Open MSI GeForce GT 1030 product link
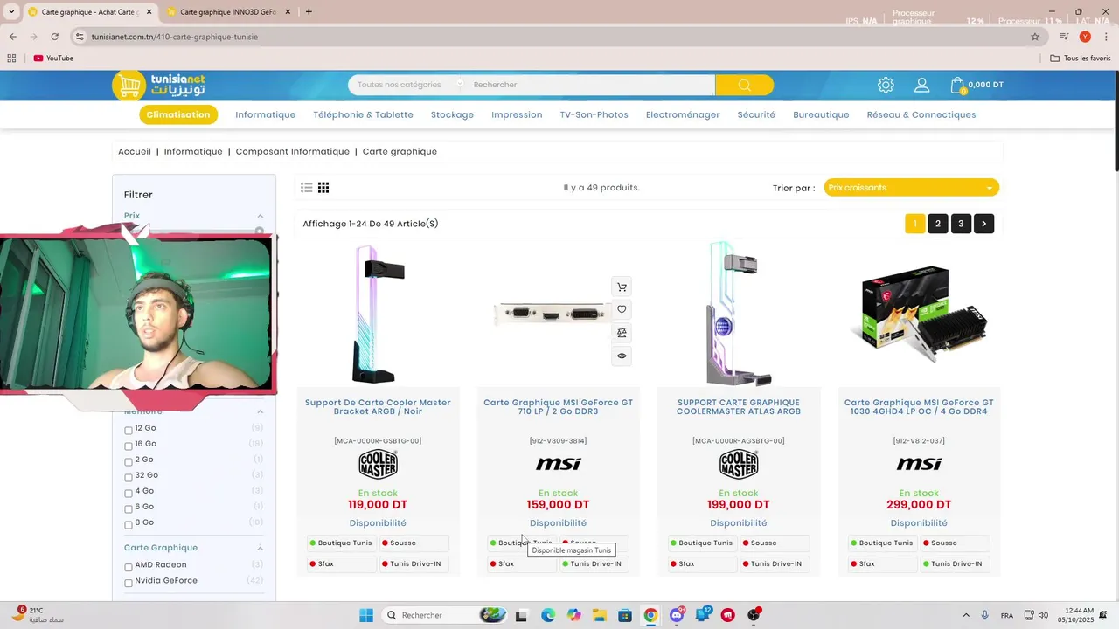 (x=919, y=407)
